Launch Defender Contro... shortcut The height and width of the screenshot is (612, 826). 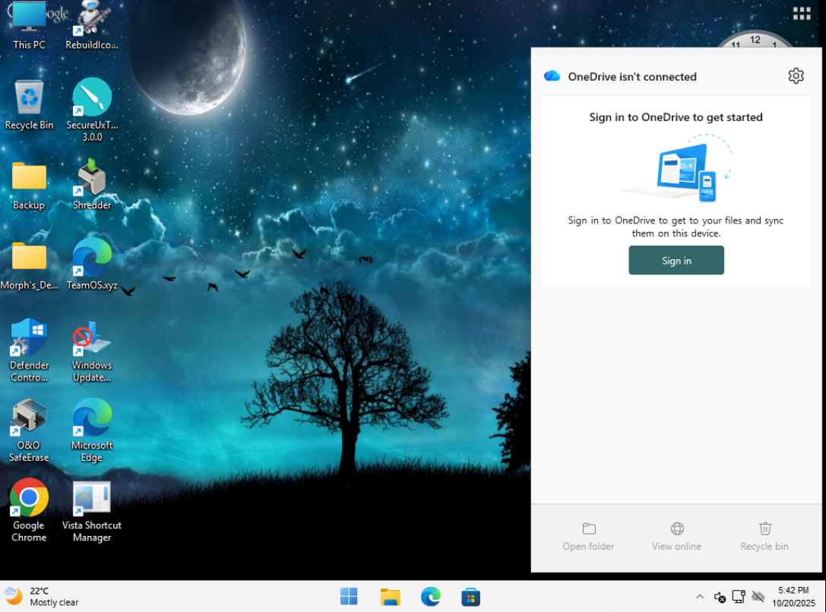29,350
